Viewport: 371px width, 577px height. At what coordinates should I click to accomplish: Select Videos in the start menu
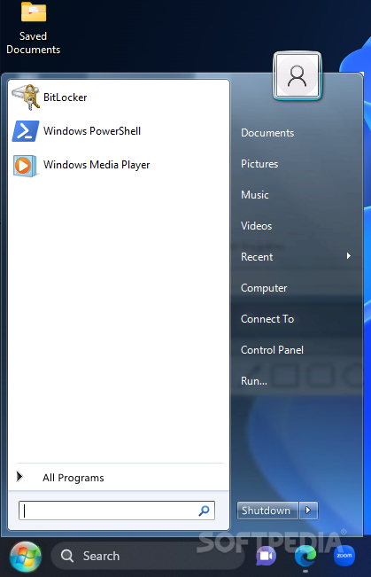(x=256, y=226)
